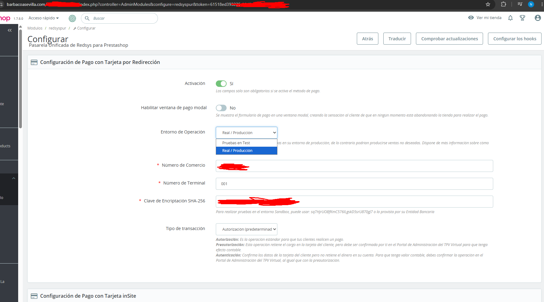Open the browser media controls icon
Viewport: 544px width, 302px height.
tap(520, 4)
